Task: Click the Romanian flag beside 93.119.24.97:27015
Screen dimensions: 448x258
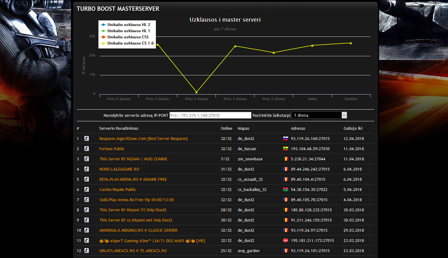Action: pos(286,230)
